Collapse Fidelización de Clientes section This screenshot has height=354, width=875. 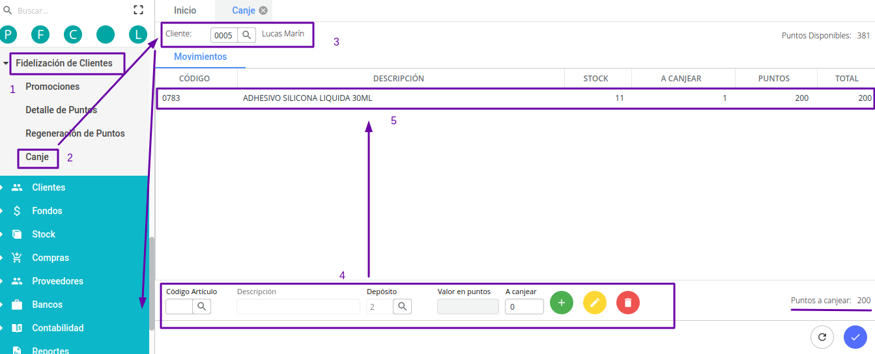point(6,64)
